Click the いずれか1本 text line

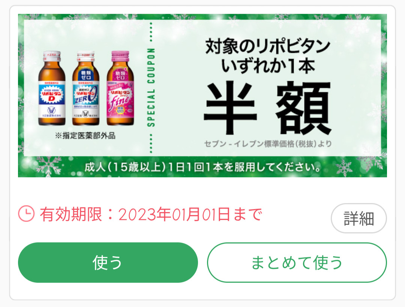tap(268, 66)
